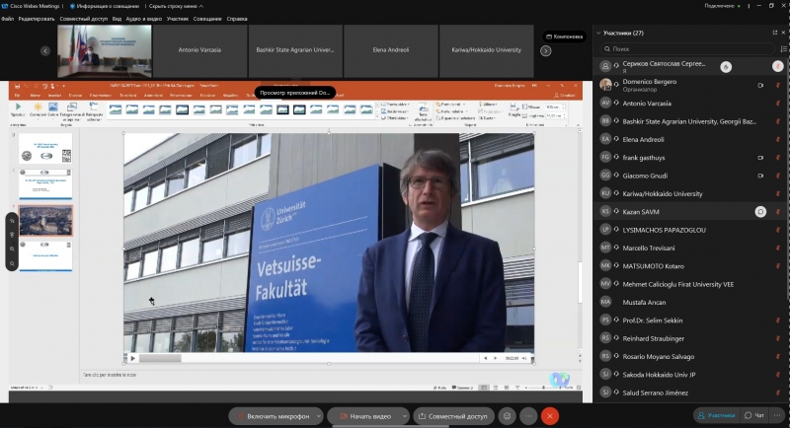Play the embedded slide video
The height and width of the screenshot is (428, 790).
[133, 358]
